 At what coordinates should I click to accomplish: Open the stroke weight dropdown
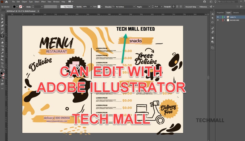tap(42, 7)
